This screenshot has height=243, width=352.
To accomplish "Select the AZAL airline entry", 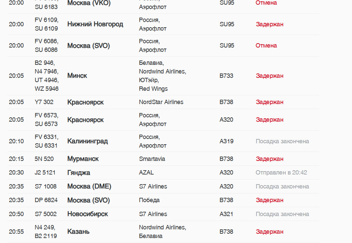I will point(147,173).
